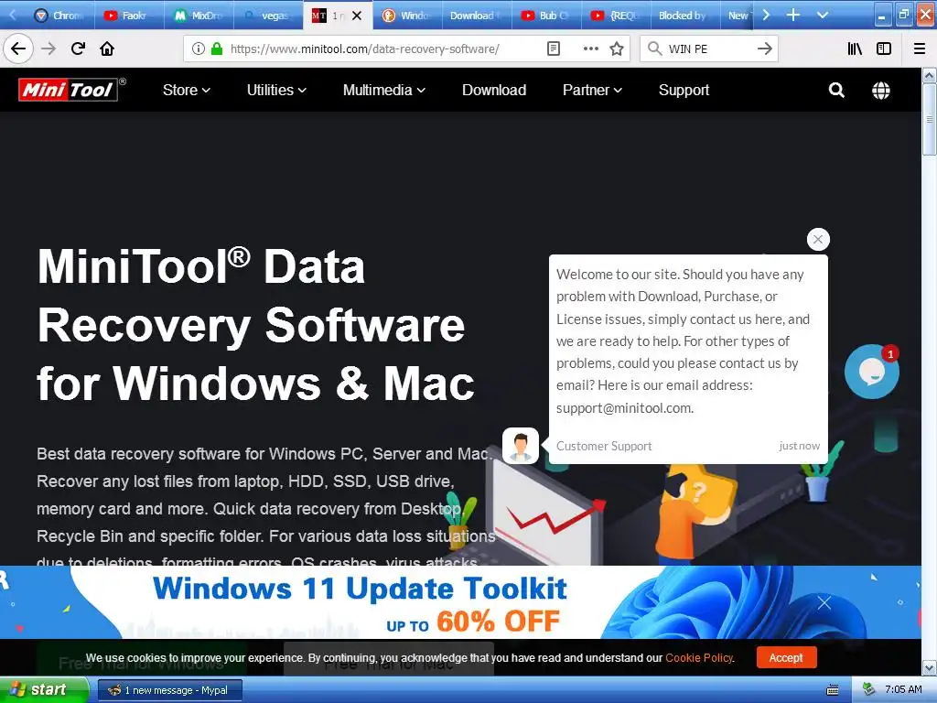
Task: Bookmark this page with the star icon
Action: point(617,49)
